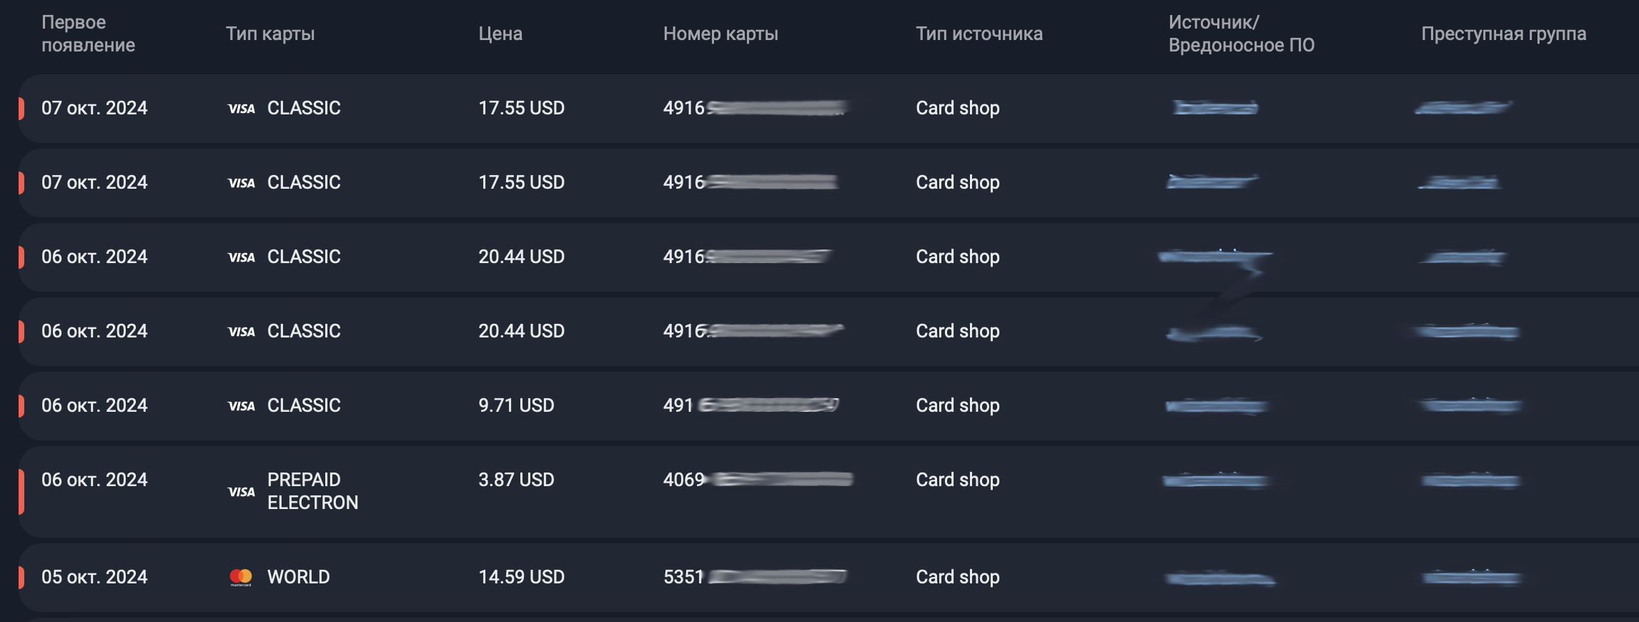
Task: Open the card number starting with 4069
Action: [x=758, y=480]
